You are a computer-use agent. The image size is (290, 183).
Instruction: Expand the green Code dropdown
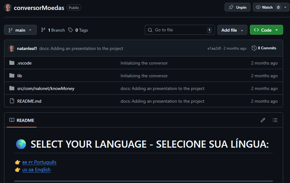(266, 30)
